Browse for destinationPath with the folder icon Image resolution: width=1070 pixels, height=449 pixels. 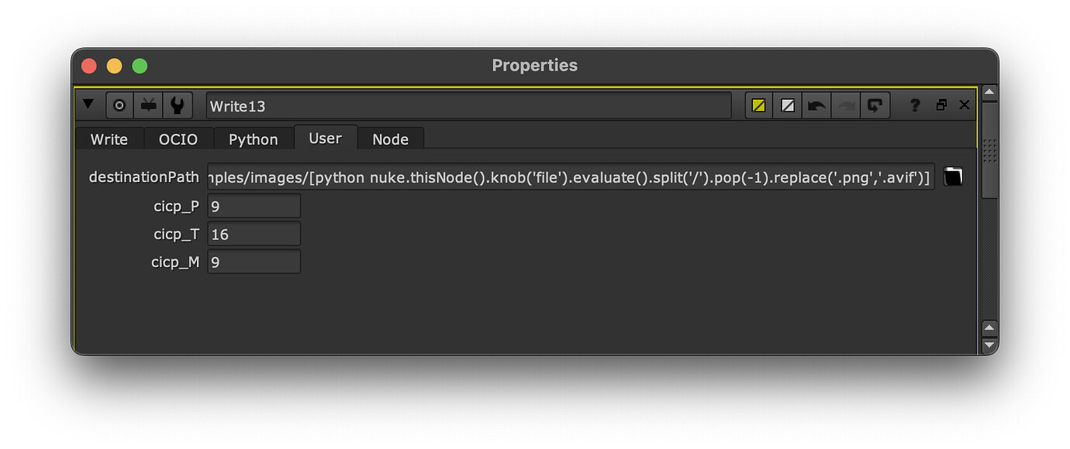click(x=953, y=177)
